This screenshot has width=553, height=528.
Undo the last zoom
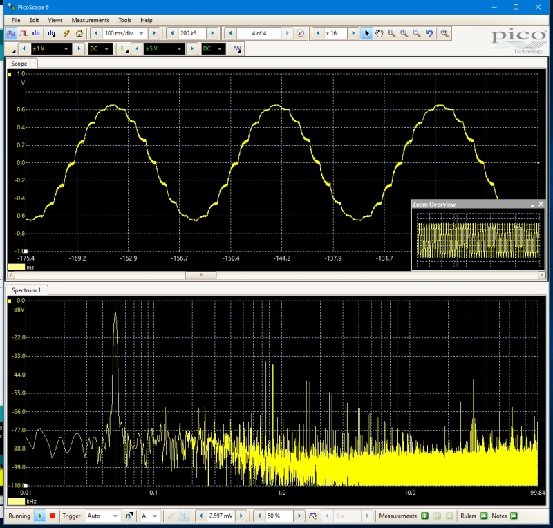click(x=429, y=33)
